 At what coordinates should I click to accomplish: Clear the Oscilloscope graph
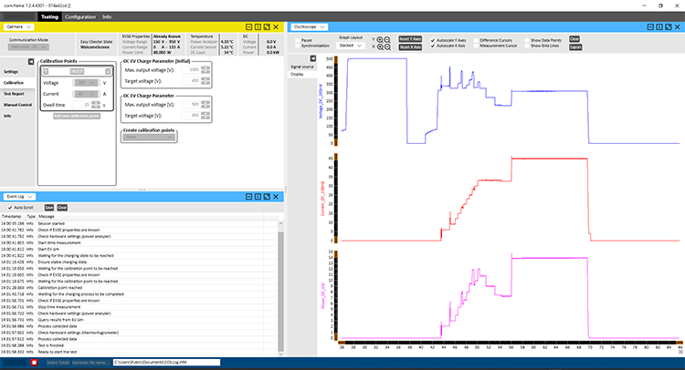point(574,39)
